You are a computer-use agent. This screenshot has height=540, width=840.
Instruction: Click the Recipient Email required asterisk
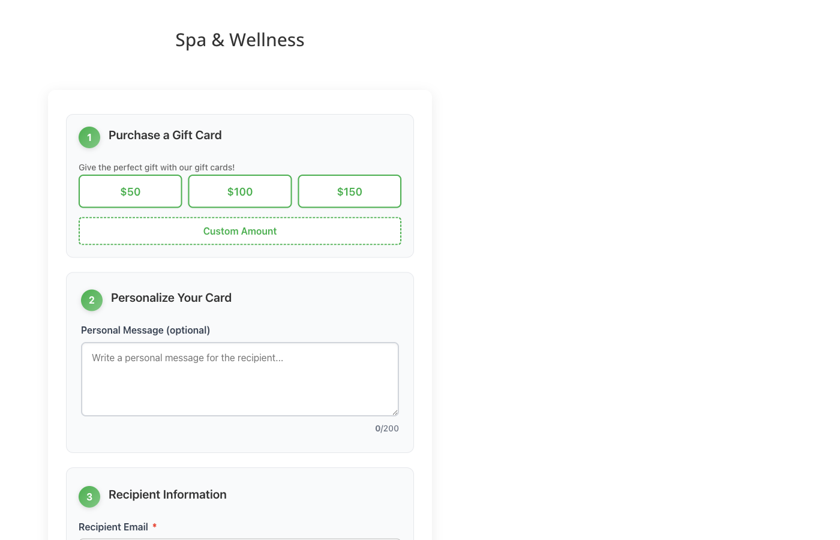click(x=154, y=526)
